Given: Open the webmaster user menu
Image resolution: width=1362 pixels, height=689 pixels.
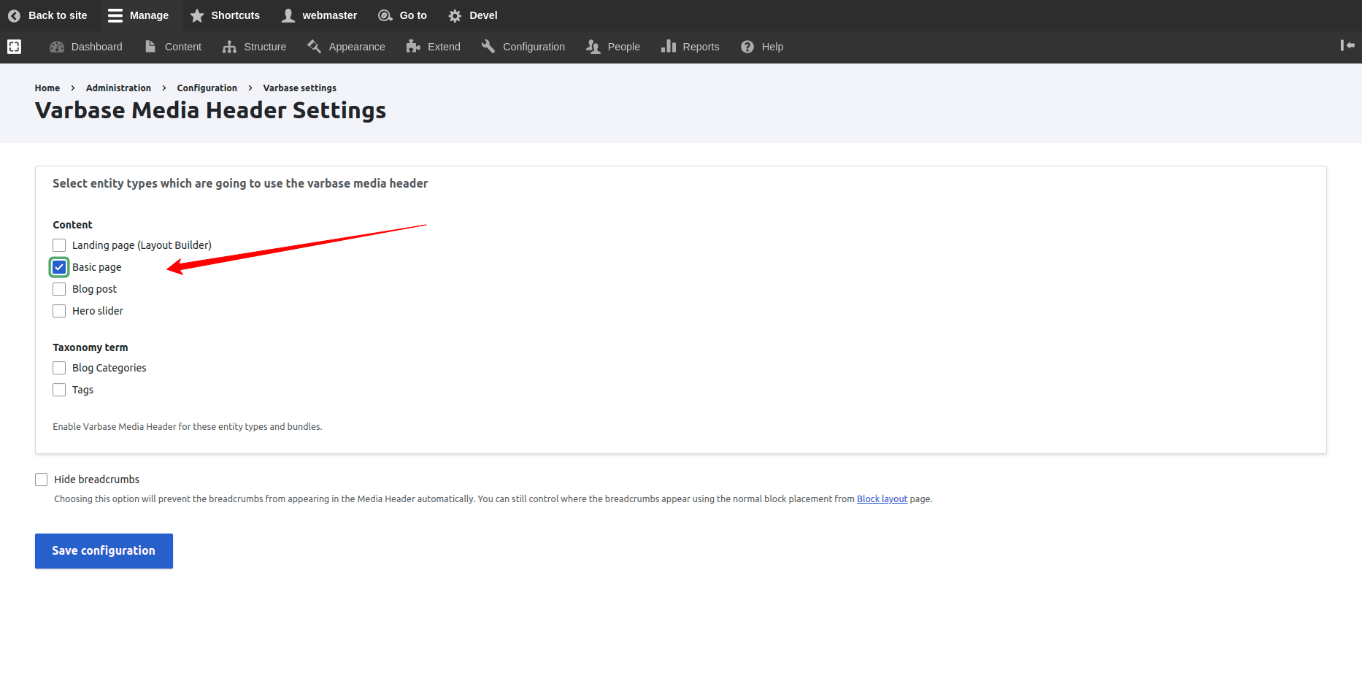Looking at the screenshot, I should point(320,15).
